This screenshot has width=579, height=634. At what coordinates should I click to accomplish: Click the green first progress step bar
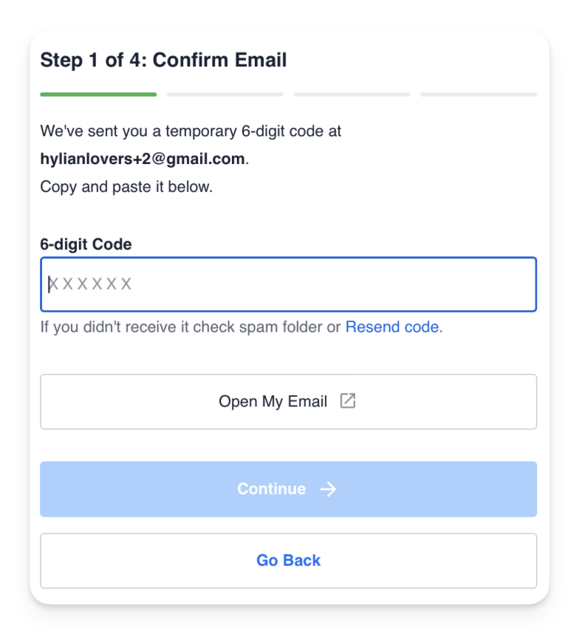pos(98,95)
